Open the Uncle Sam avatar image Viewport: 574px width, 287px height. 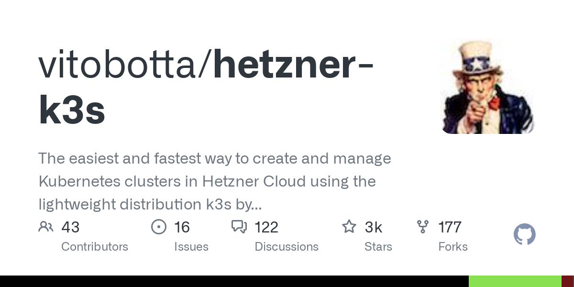coord(487,87)
